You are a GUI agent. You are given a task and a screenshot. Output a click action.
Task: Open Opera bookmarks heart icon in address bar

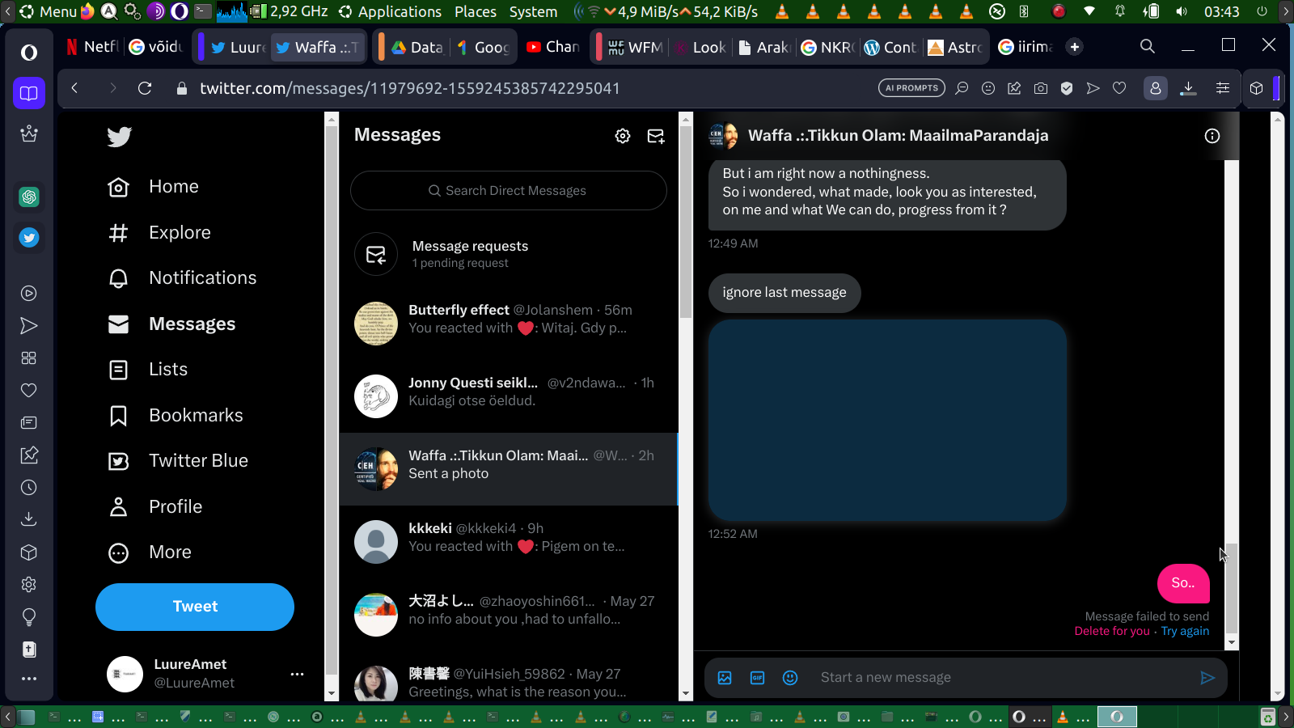pos(1119,88)
